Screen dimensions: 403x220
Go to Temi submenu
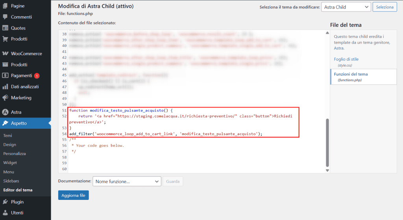point(8,136)
